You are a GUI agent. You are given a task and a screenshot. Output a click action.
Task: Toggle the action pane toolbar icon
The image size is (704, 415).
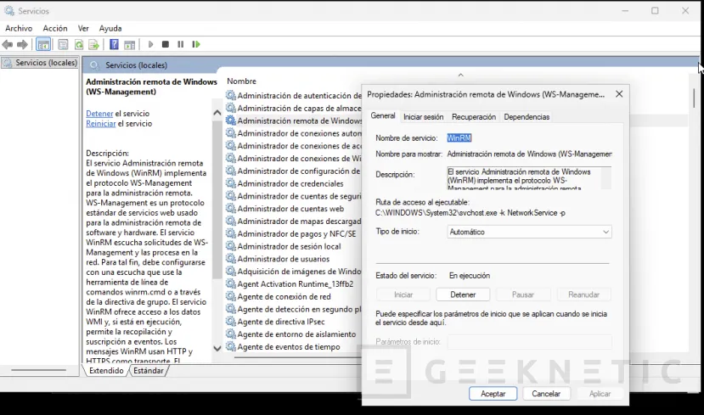coord(130,44)
